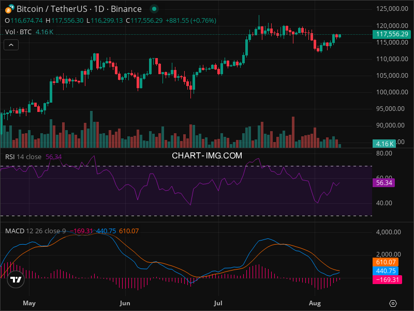Click the blue MACD label 440.75
The height and width of the screenshot is (311, 414).
(386, 271)
